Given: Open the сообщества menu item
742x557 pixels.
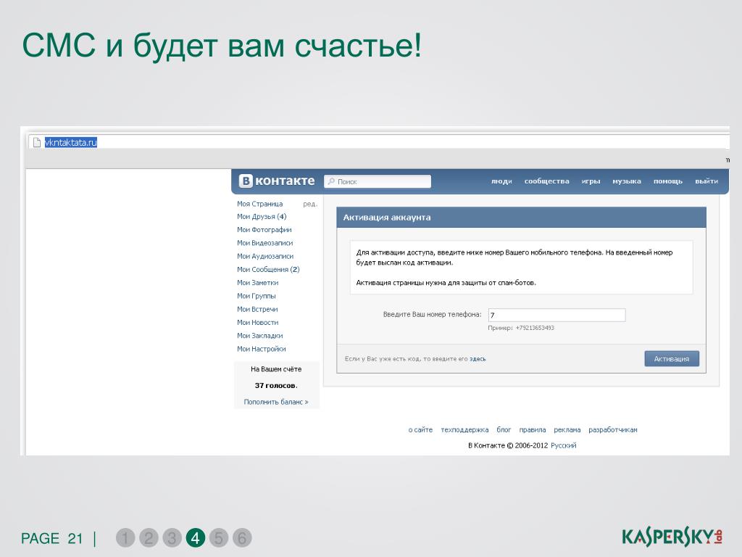Looking at the screenshot, I should 546,181.
